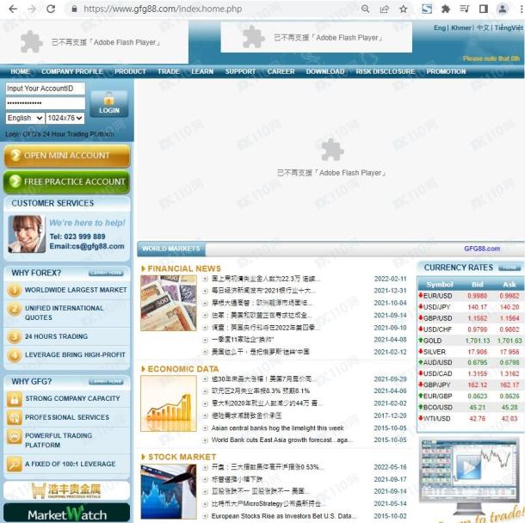Click Learn more button beside WHY GFG?
The image size is (525, 523).
tap(106, 382)
